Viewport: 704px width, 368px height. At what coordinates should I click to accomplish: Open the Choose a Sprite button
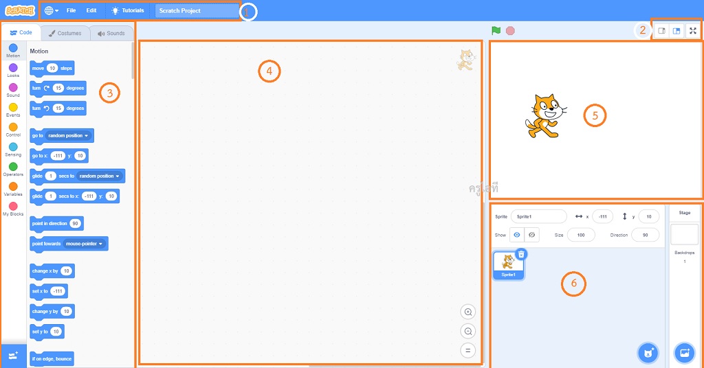point(648,353)
